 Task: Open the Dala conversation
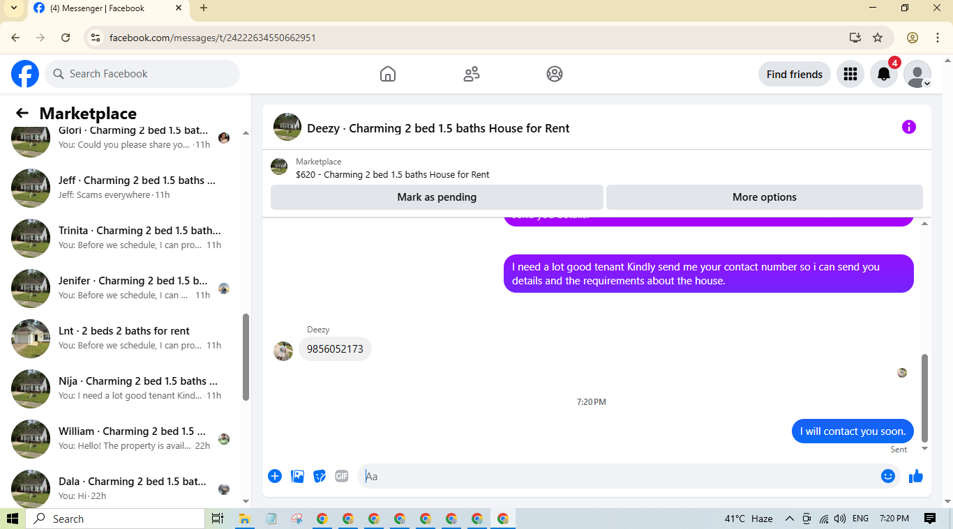[x=126, y=489]
